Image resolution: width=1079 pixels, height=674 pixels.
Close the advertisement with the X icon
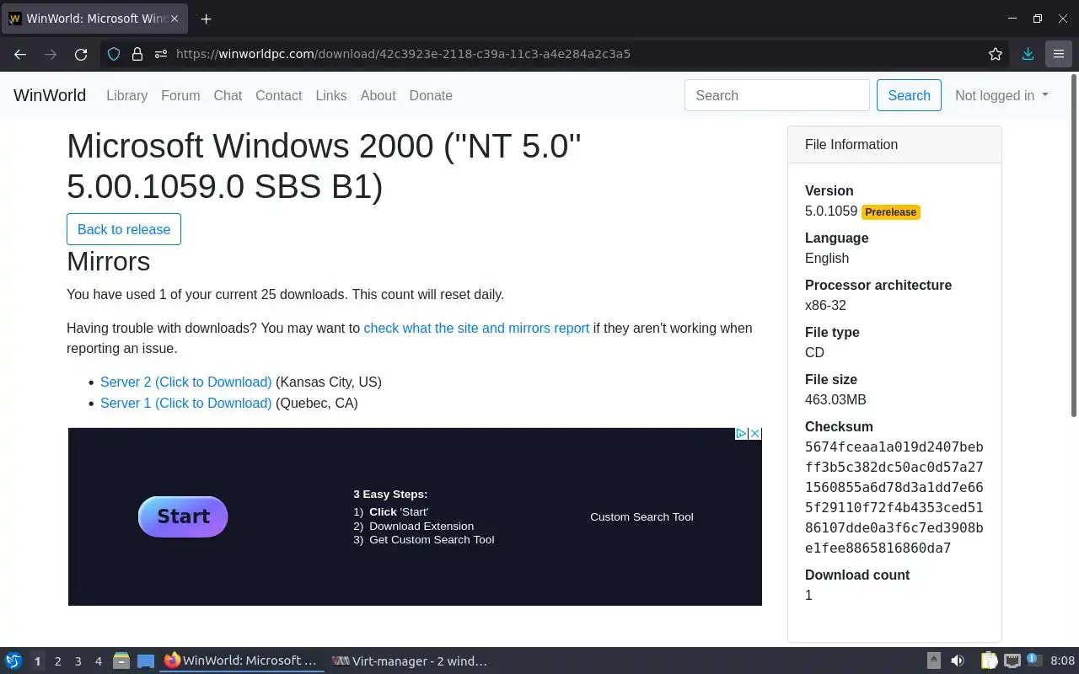755,434
